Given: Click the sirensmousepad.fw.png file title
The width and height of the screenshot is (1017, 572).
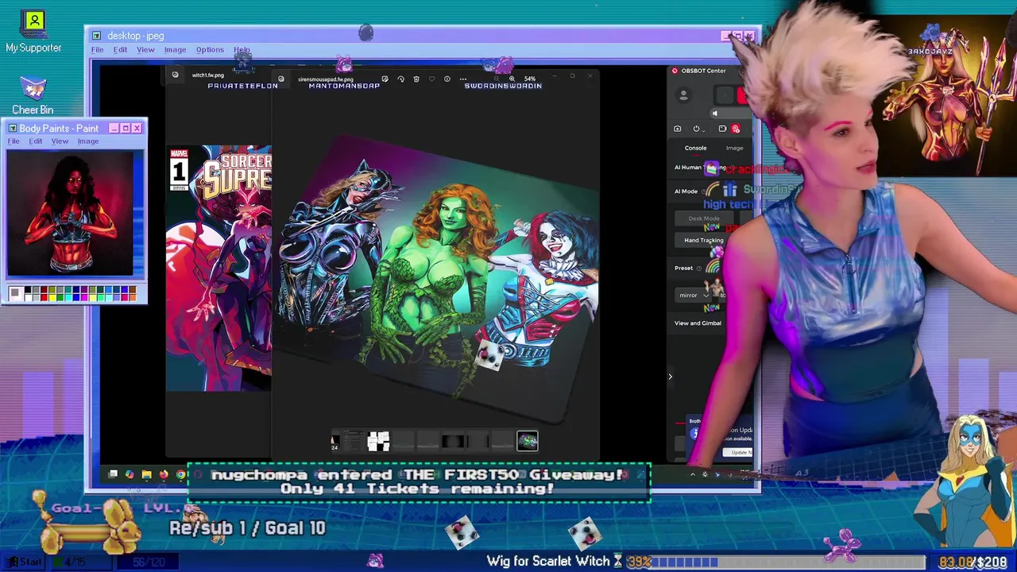Looking at the screenshot, I should (x=326, y=79).
